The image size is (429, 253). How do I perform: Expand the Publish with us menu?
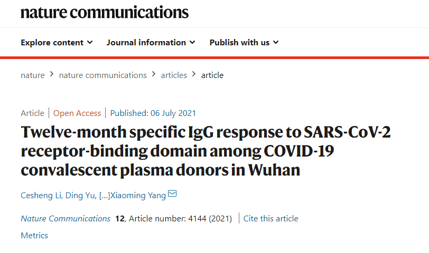point(244,43)
